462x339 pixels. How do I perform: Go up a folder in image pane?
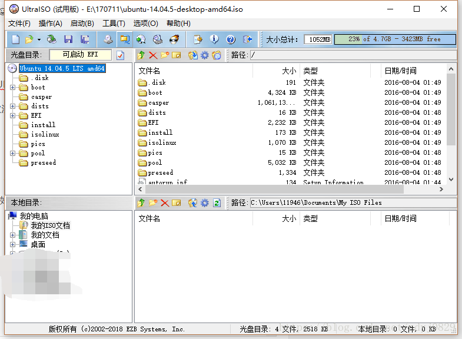(141, 55)
